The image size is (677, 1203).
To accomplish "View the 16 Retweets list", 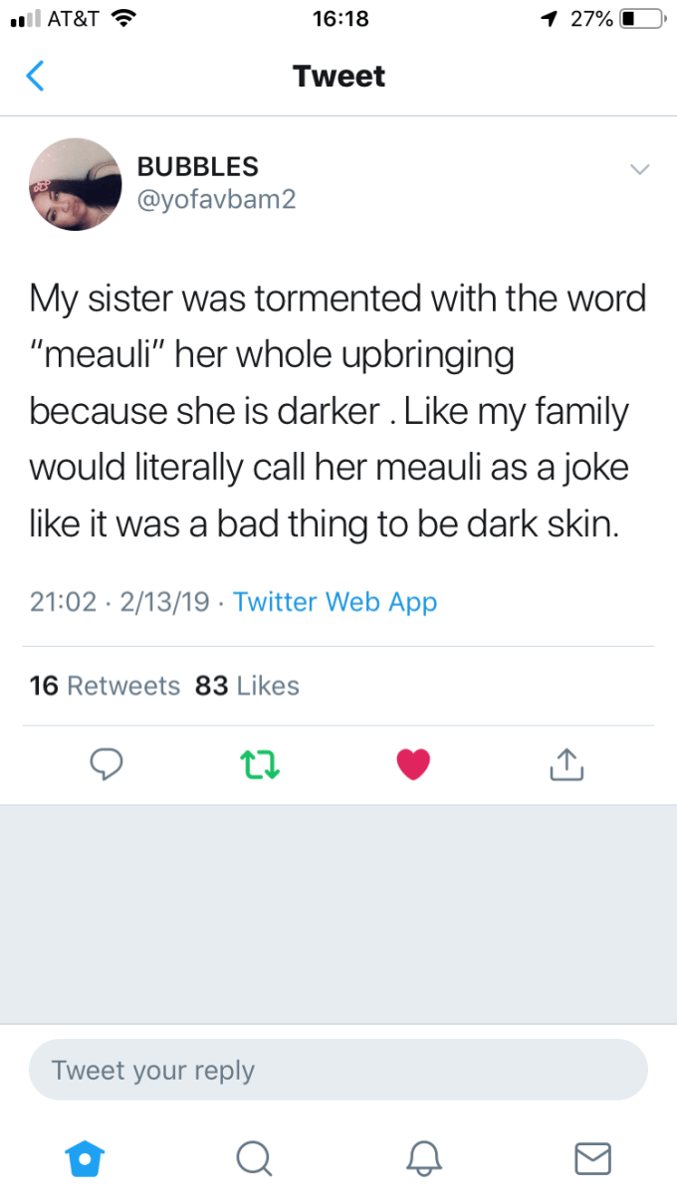I will point(105,686).
